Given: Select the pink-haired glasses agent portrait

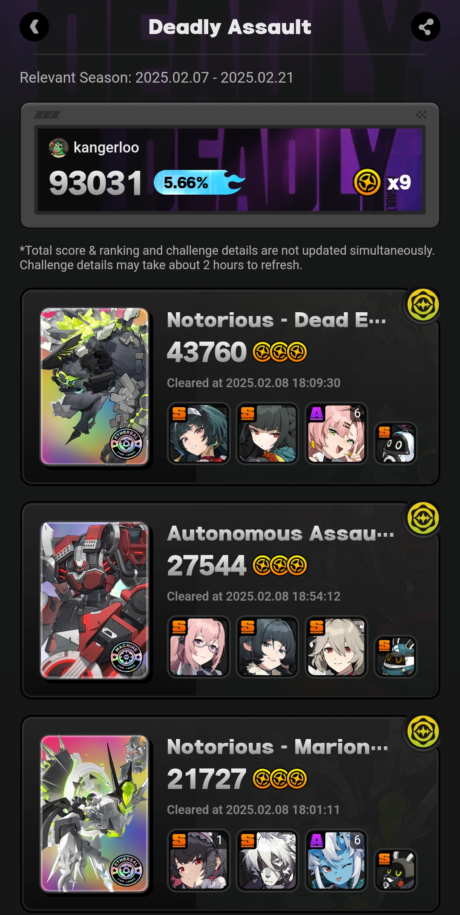Looking at the screenshot, I should (198, 647).
